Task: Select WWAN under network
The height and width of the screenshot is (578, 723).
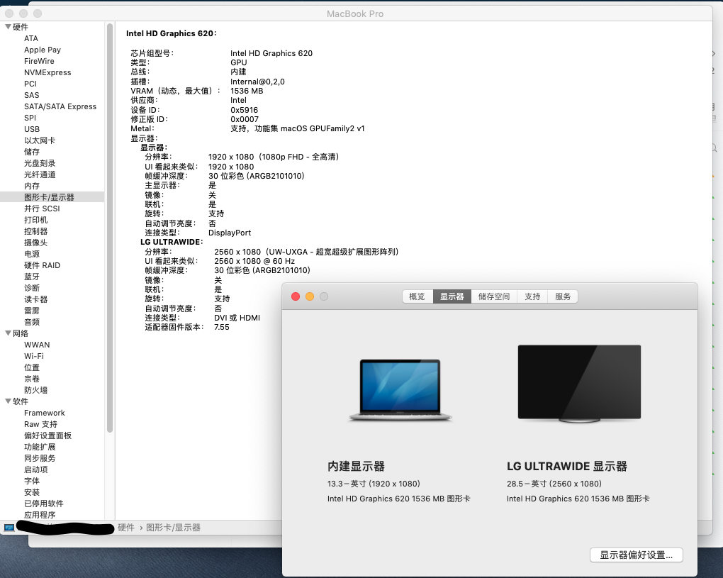Action: coord(37,345)
